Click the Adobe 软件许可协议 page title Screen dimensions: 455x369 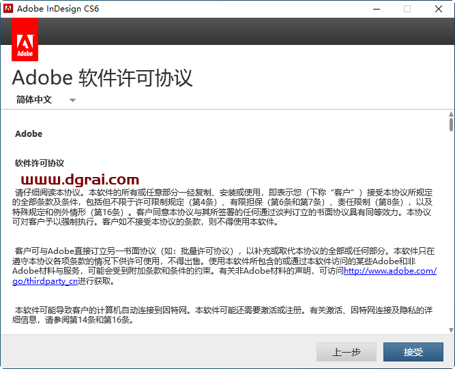click(102, 78)
